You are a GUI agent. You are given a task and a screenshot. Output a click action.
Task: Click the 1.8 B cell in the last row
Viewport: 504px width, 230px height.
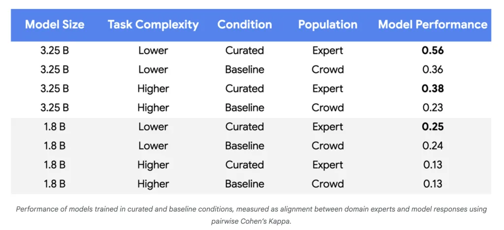click(x=55, y=184)
